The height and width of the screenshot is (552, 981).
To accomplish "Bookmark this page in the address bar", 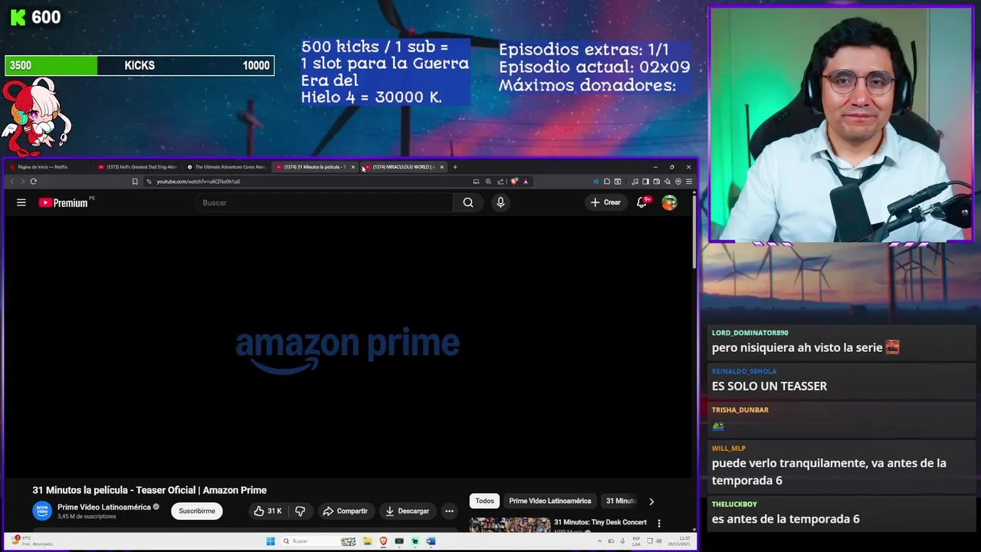I will pyautogui.click(x=135, y=182).
